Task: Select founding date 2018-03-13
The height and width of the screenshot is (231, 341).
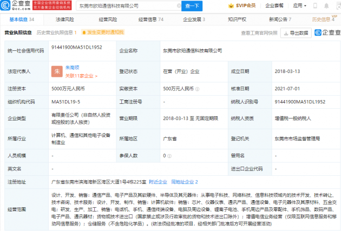Action: [x=287, y=71]
